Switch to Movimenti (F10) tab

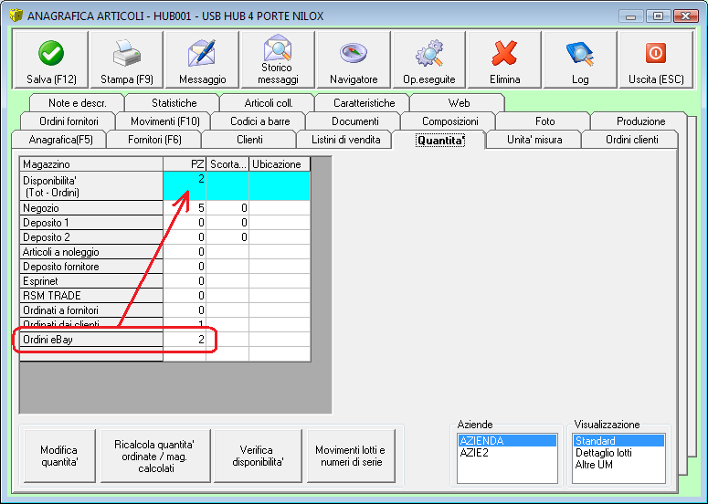[164, 121]
